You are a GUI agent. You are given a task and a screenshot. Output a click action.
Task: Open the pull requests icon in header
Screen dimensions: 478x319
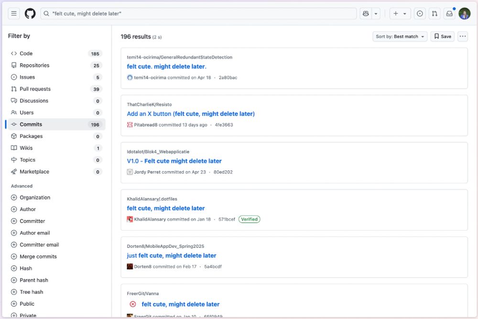(435, 13)
